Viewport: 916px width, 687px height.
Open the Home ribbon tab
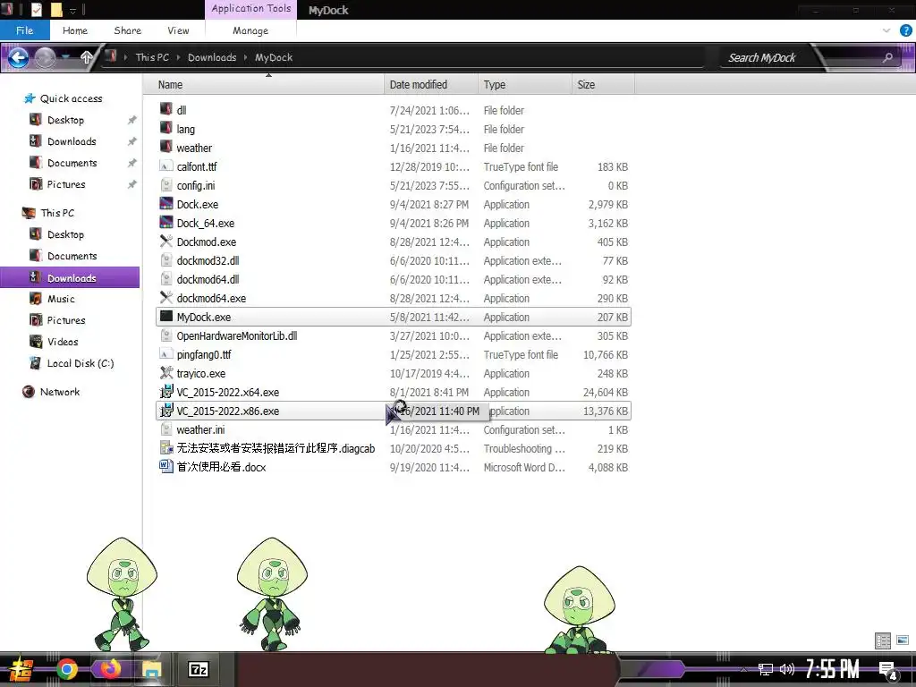point(75,30)
